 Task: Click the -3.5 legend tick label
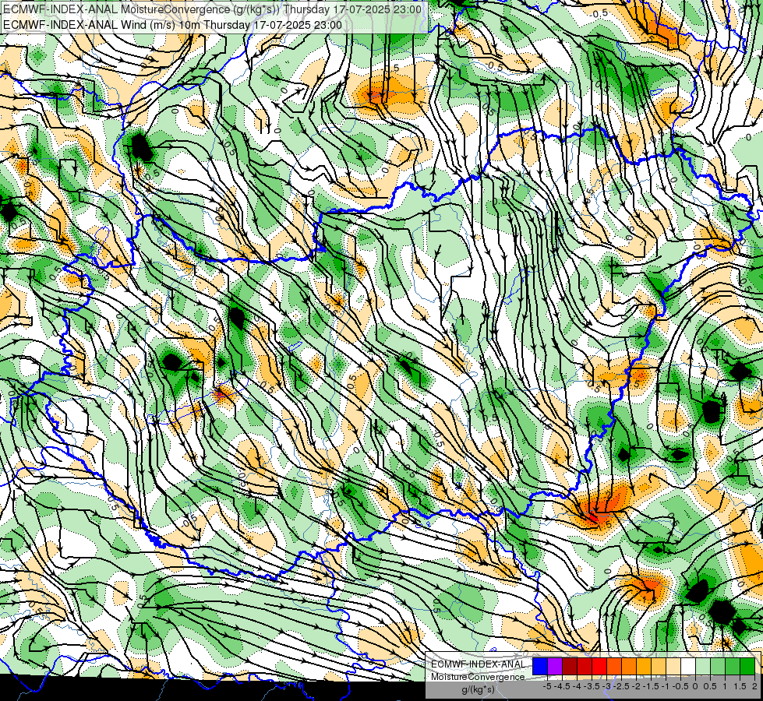pyautogui.click(x=592, y=686)
